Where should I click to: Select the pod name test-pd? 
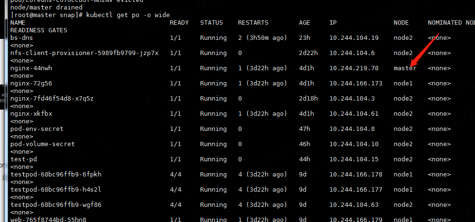[24, 159]
